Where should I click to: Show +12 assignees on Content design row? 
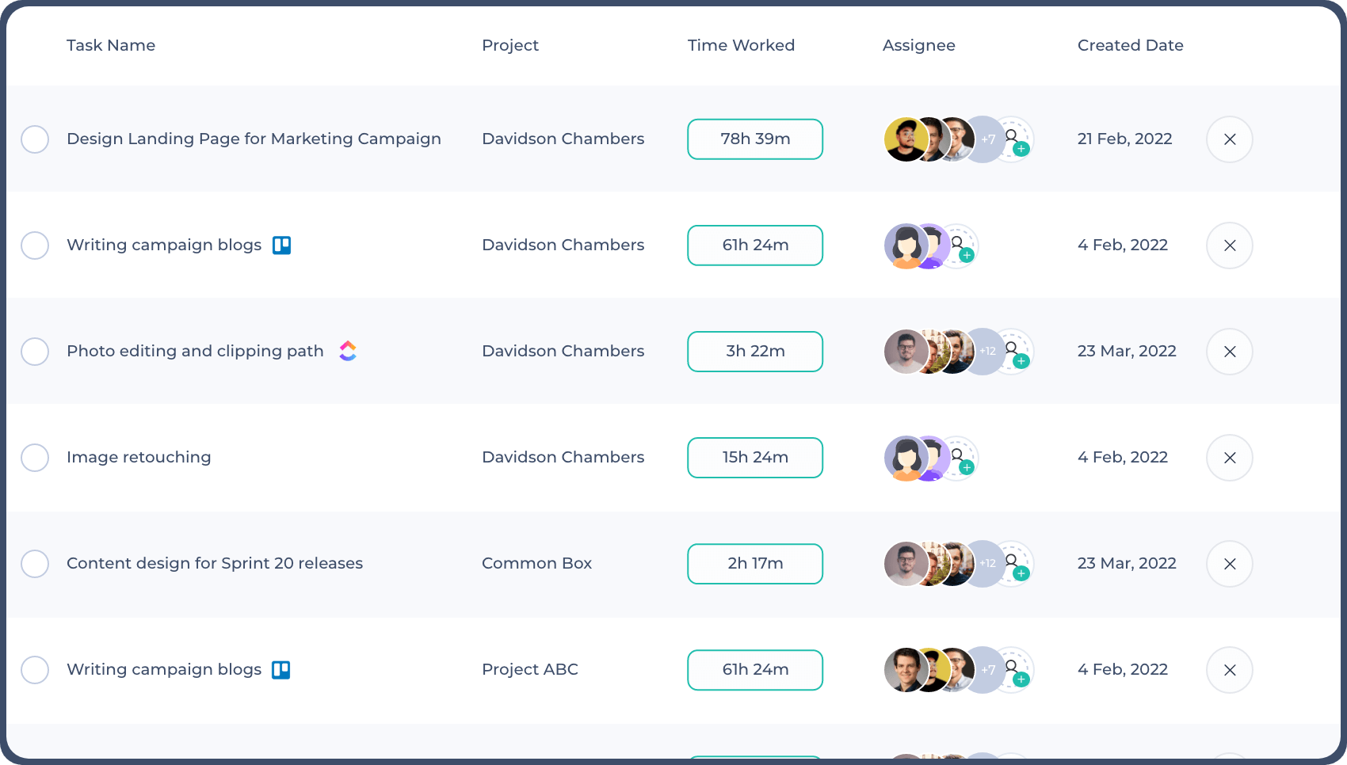(x=986, y=563)
